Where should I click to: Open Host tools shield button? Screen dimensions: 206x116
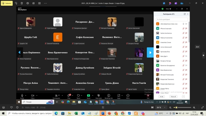click(98, 96)
